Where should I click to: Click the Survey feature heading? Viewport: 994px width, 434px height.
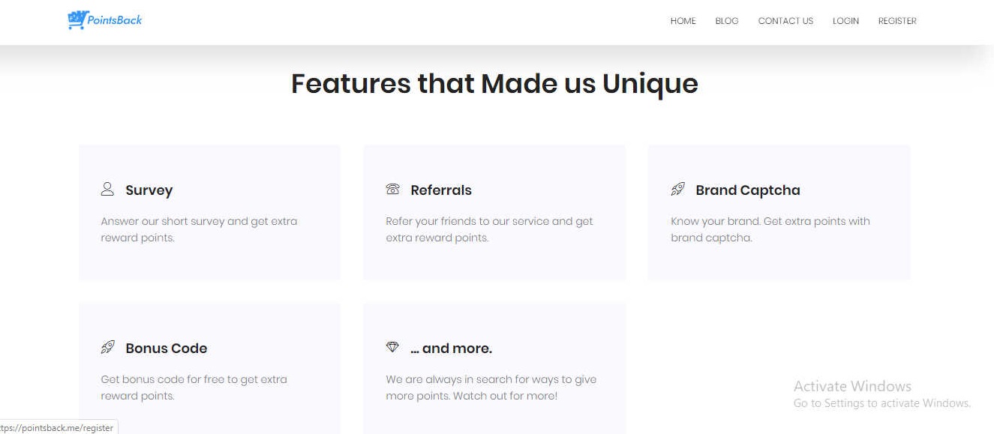(149, 190)
